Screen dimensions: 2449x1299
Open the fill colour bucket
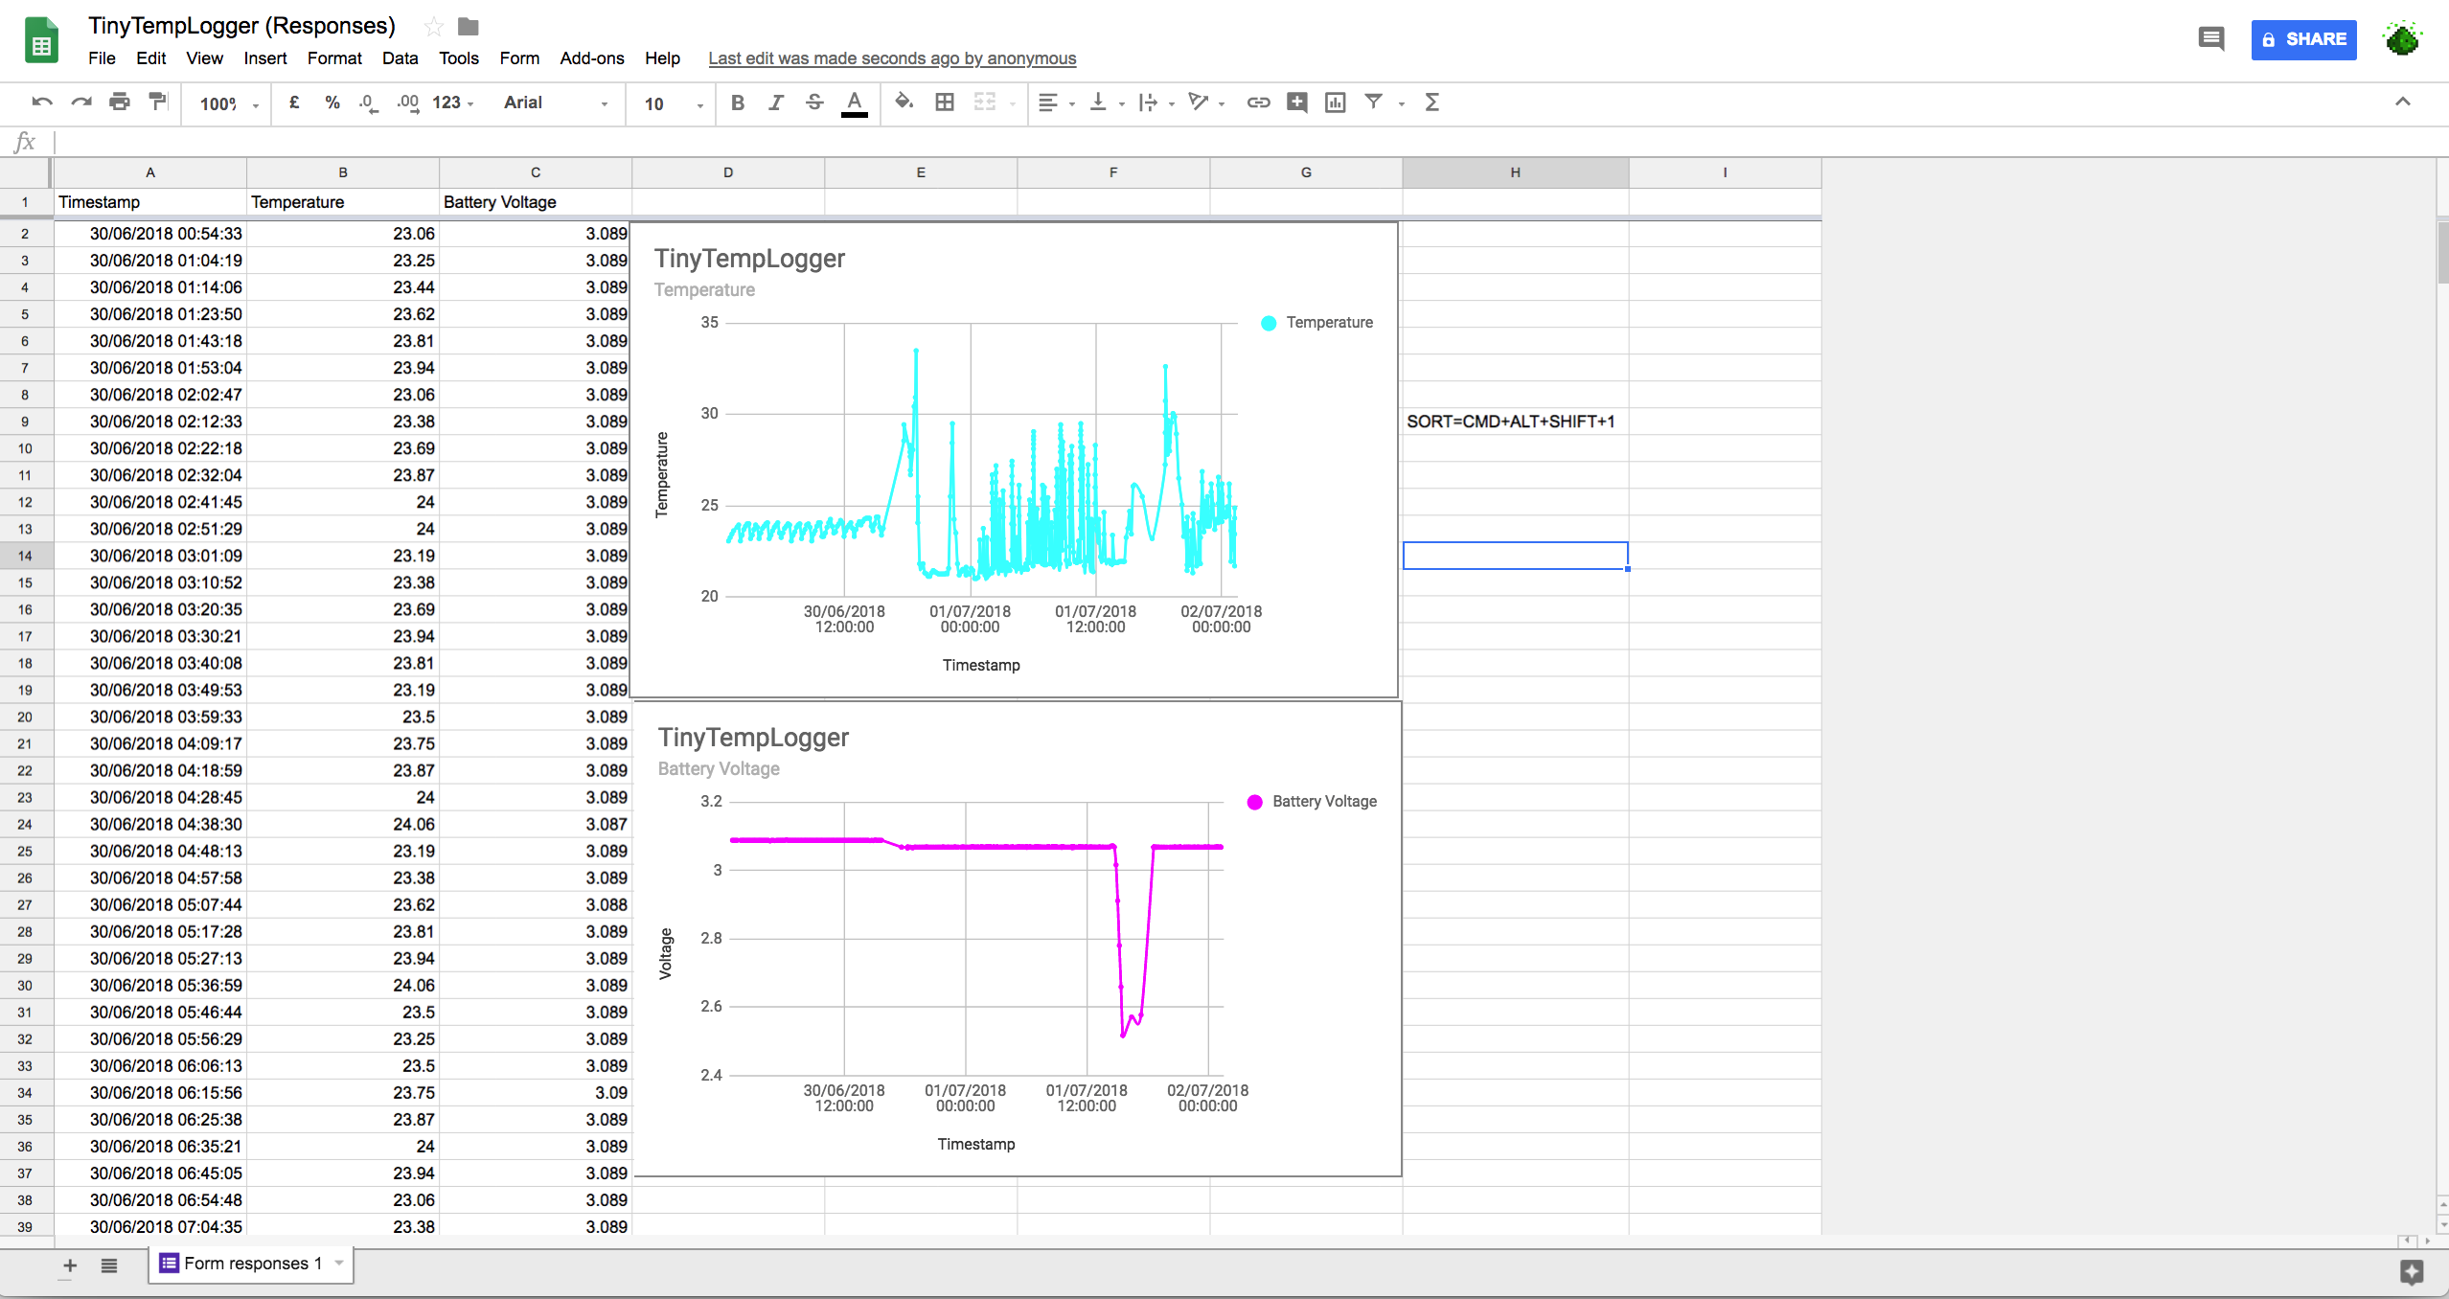[x=904, y=103]
